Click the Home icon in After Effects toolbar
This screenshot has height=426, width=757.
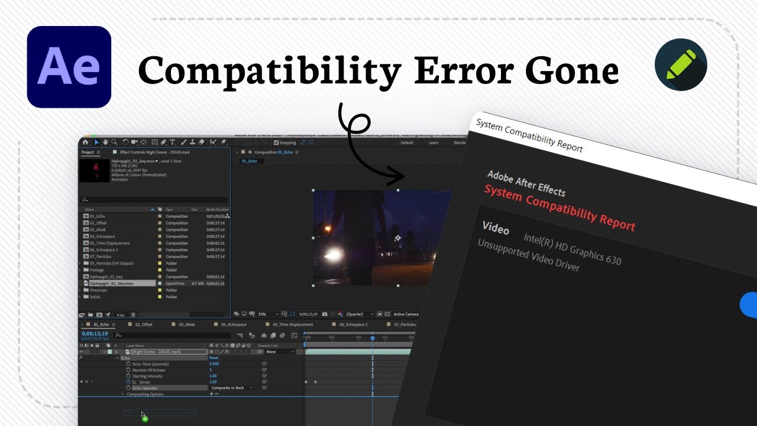pyautogui.click(x=85, y=142)
